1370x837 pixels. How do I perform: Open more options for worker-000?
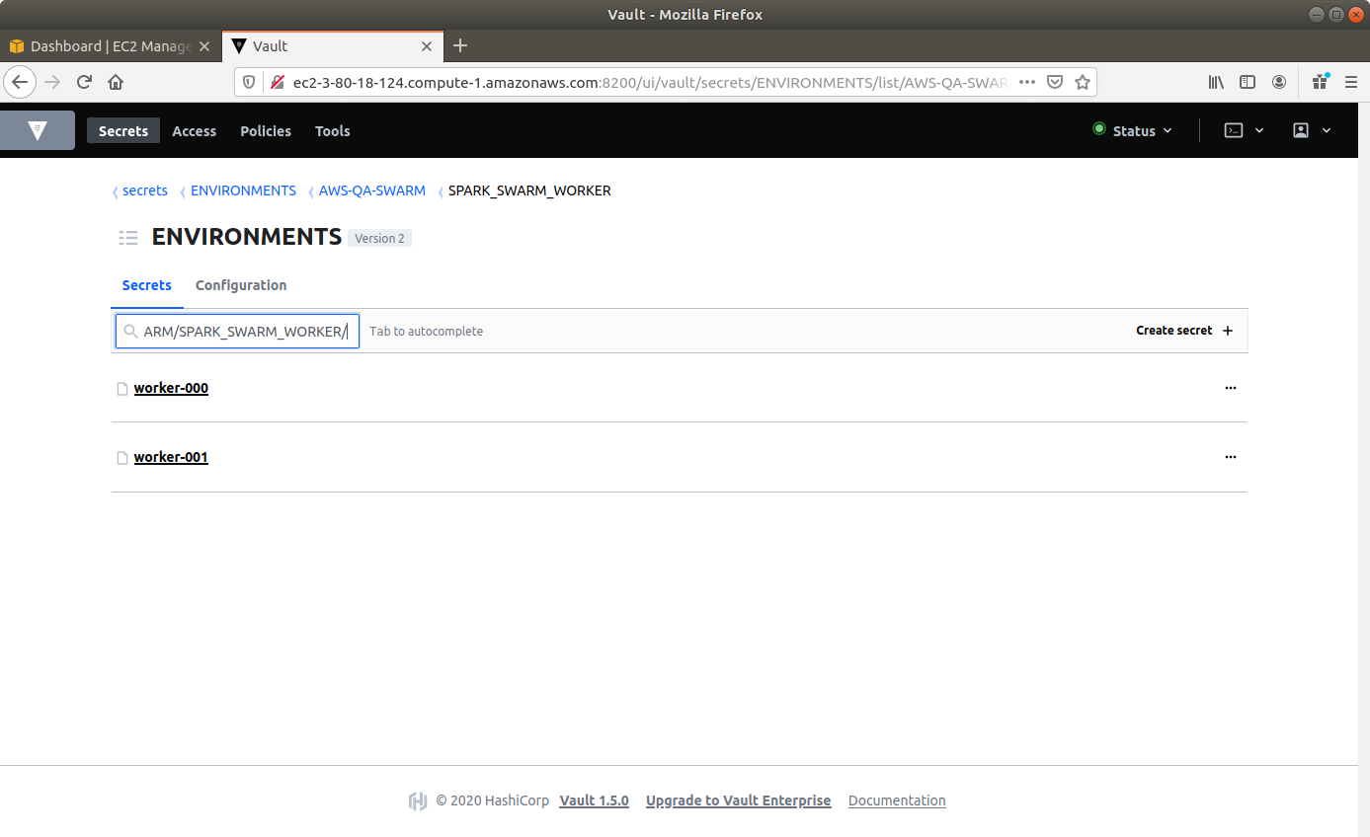(x=1230, y=388)
